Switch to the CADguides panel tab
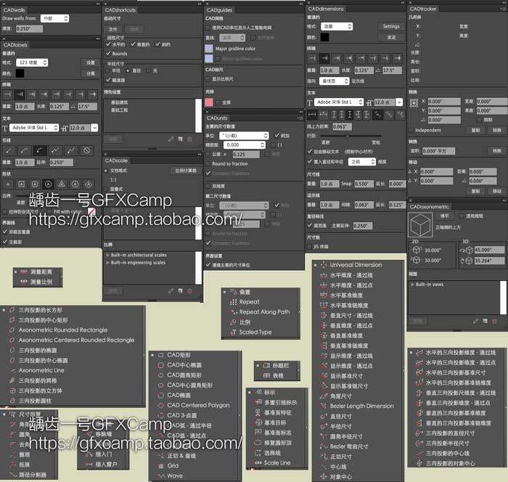This screenshot has width=508, height=482. [219, 10]
